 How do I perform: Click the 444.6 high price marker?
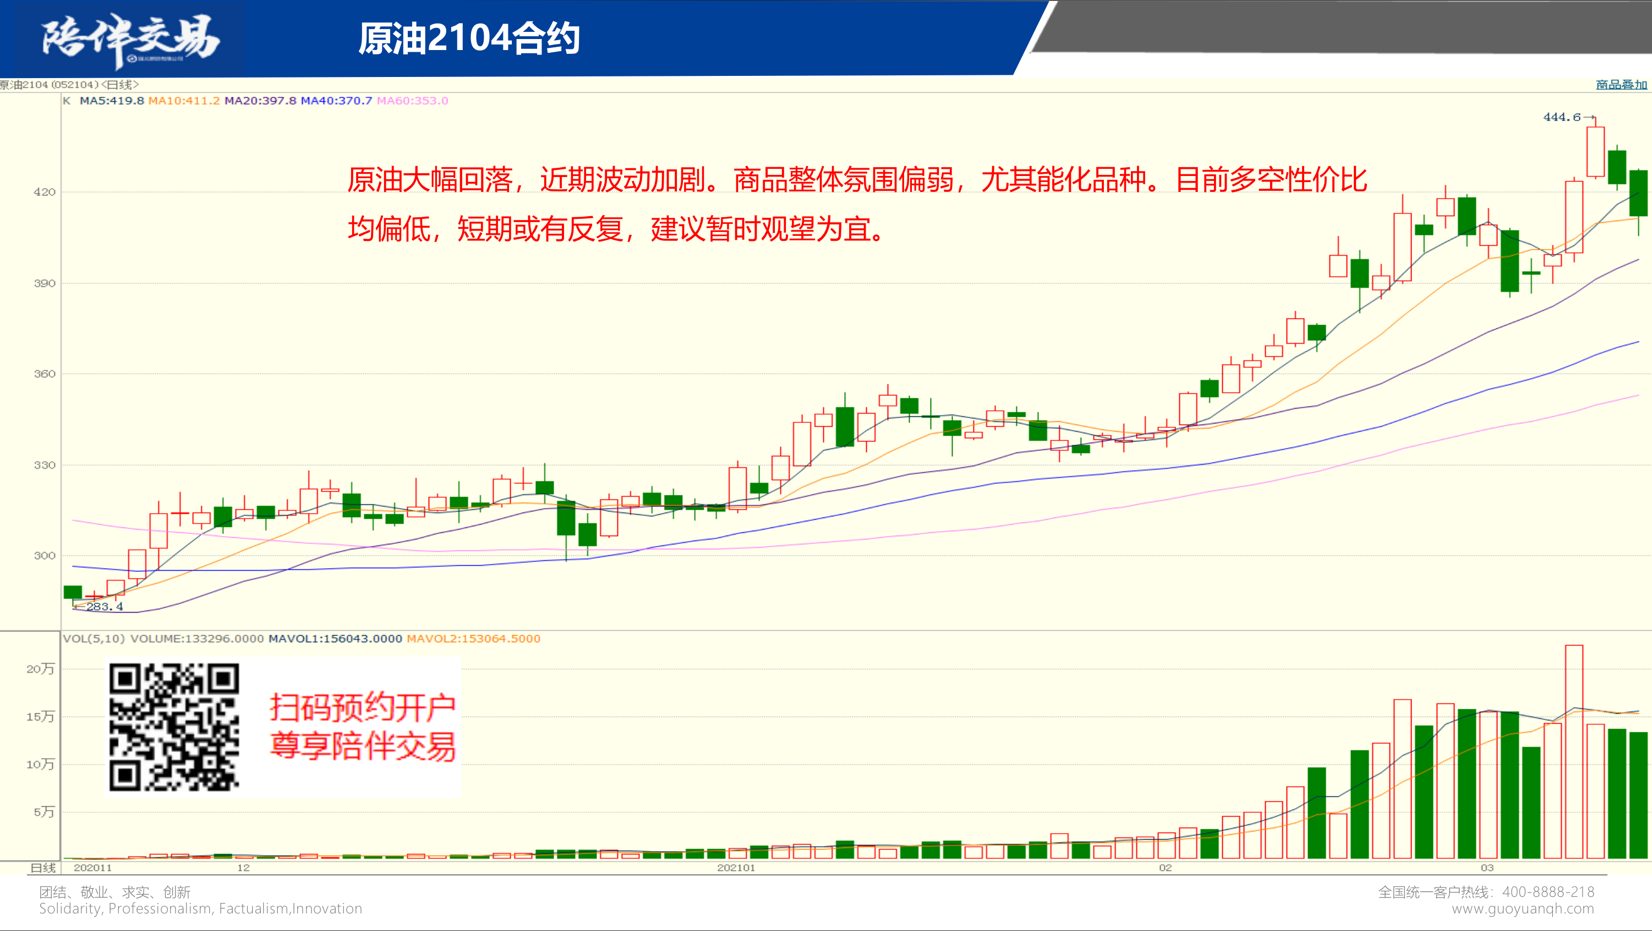coord(1562,117)
